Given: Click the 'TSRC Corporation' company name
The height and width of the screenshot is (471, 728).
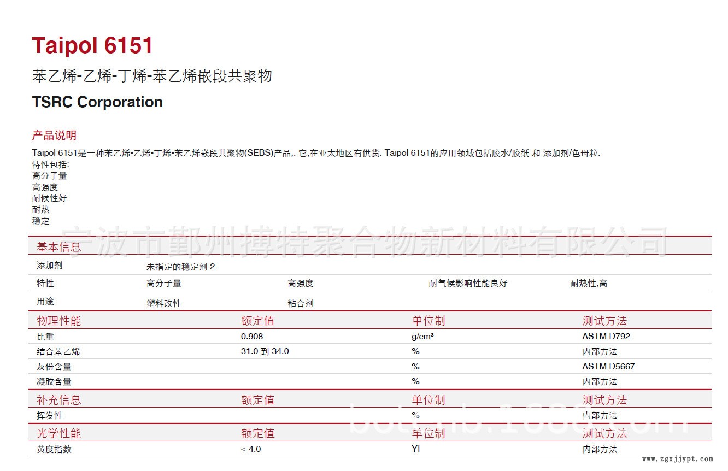Looking at the screenshot, I should coord(97,102).
